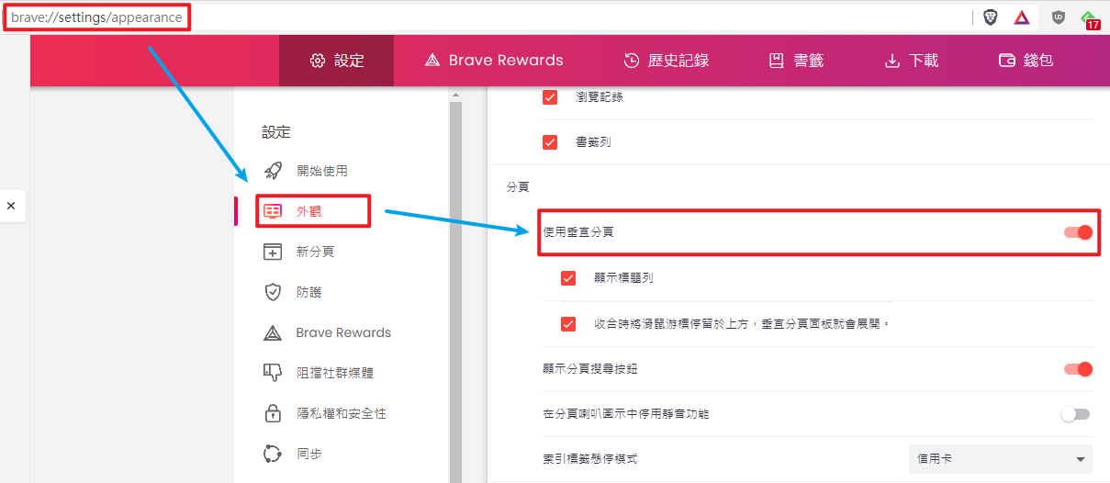Select 外觀 in settings sidebar
The width and height of the screenshot is (1110, 483).
click(x=308, y=211)
